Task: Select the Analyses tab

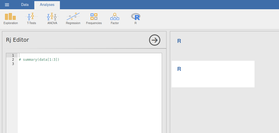Action: coord(47,5)
